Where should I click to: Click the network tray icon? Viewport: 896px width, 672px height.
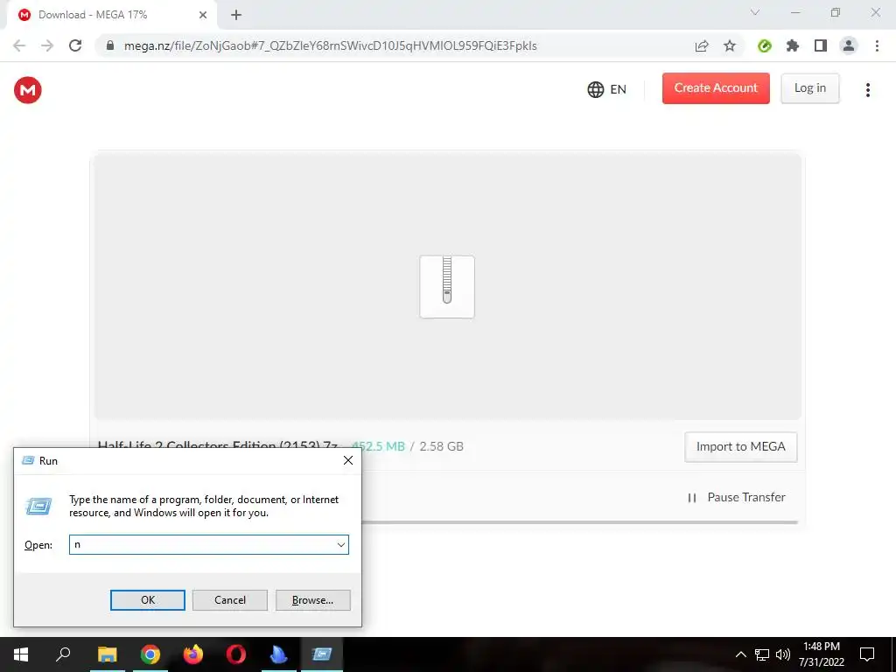click(x=762, y=654)
